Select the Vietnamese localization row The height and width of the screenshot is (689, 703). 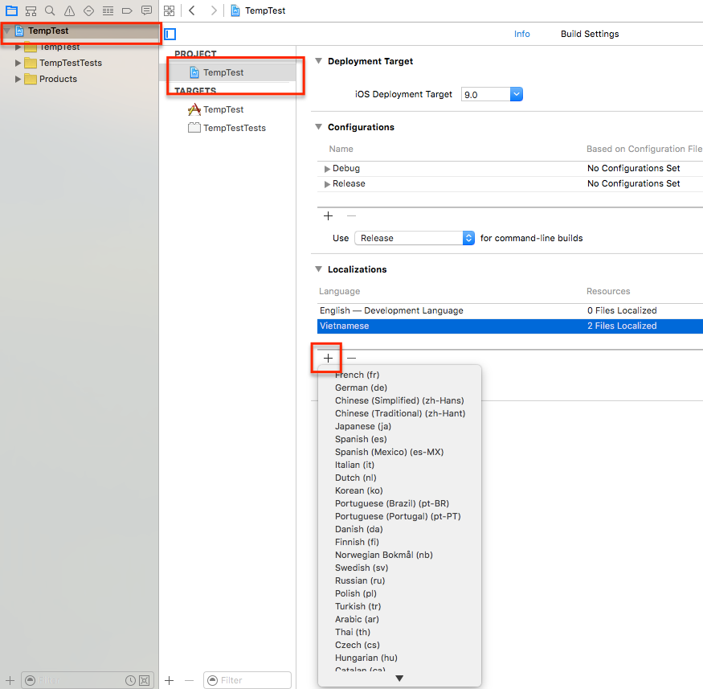pos(509,326)
